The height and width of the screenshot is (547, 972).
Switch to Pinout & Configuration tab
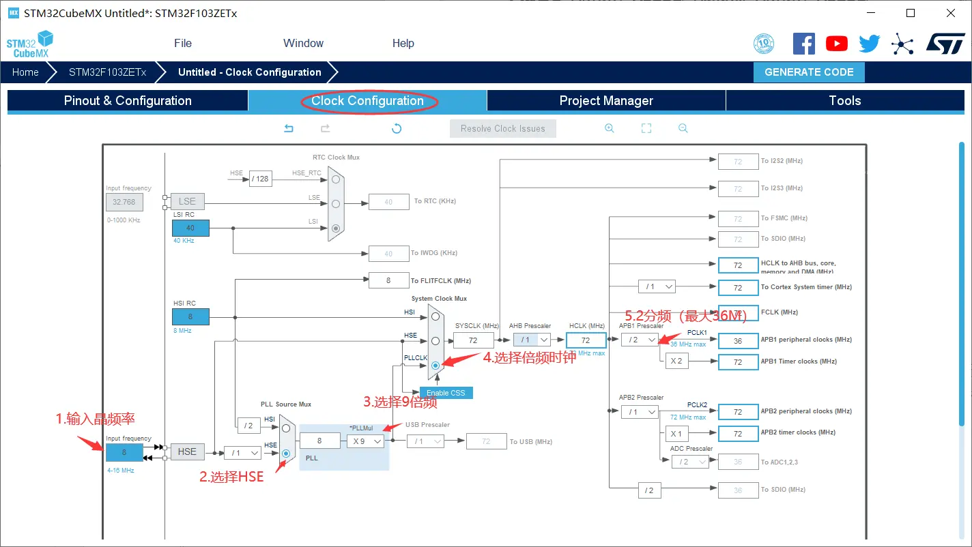(128, 100)
